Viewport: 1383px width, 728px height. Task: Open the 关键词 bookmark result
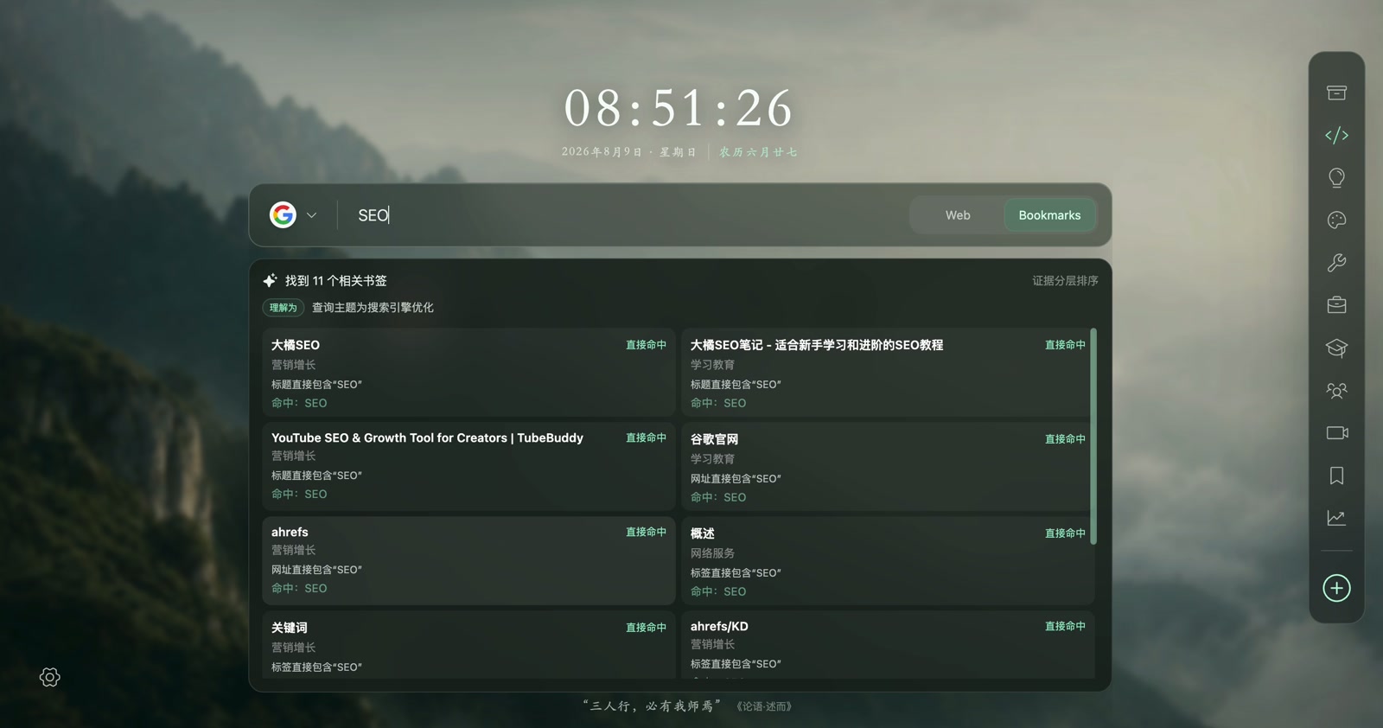tap(468, 645)
